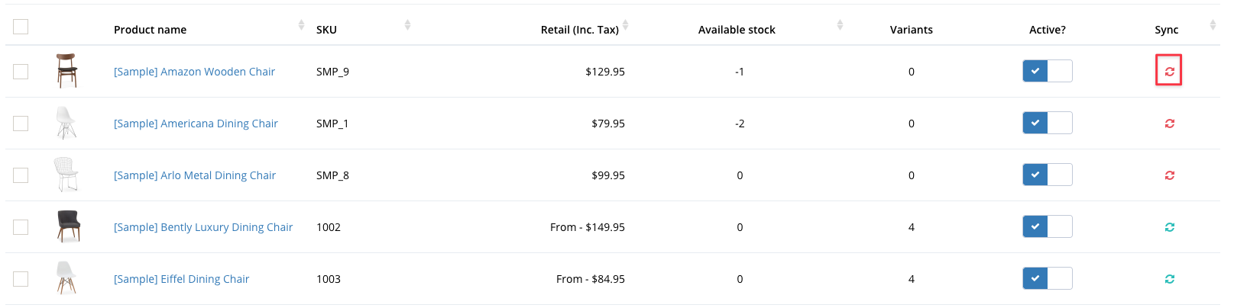This screenshot has height=308, width=1234.
Task: Click Bently Luxury Dining Chair thumbnail
Action: click(67, 226)
